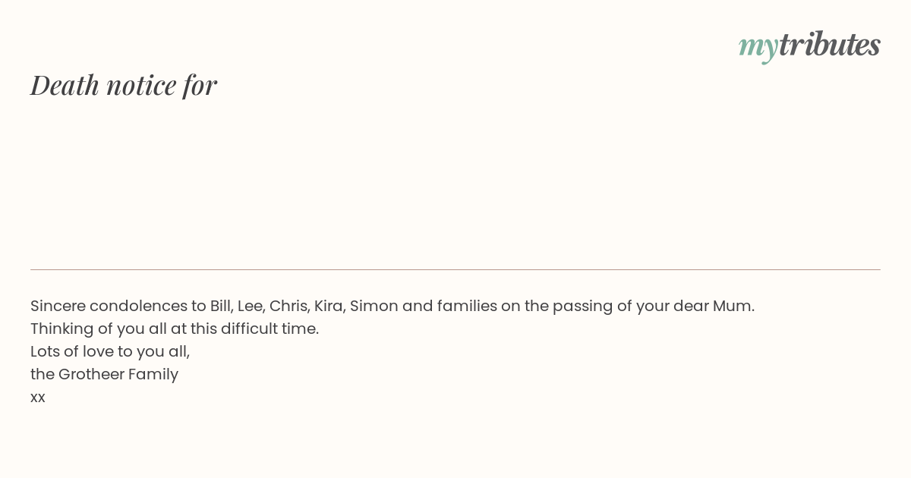
Task: Click the name "Kira" in the message
Action: [329, 307]
